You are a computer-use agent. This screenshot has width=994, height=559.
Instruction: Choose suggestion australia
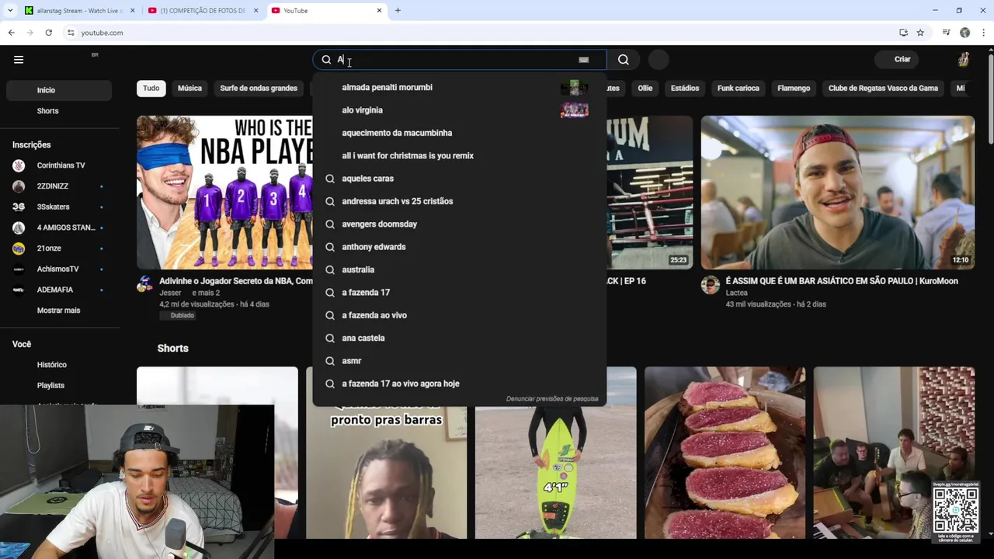point(459,269)
